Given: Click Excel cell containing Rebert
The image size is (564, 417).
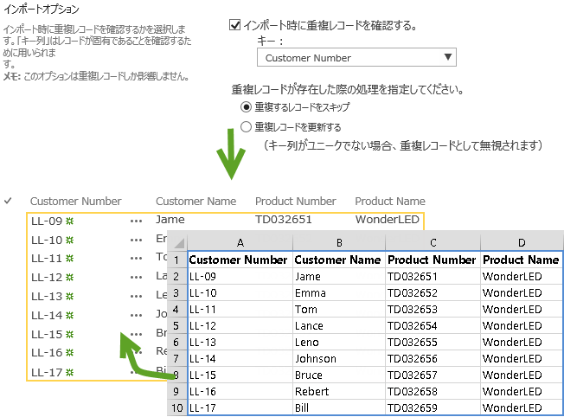Looking at the screenshot, I should pyautogui.click(x=339, y=391).
